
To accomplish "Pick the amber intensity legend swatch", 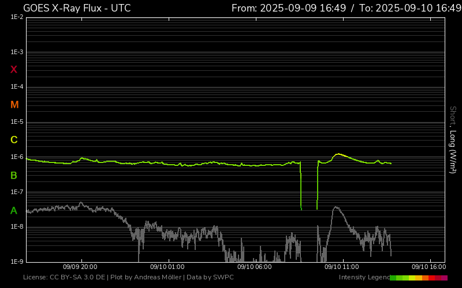I will coord(419,278).
